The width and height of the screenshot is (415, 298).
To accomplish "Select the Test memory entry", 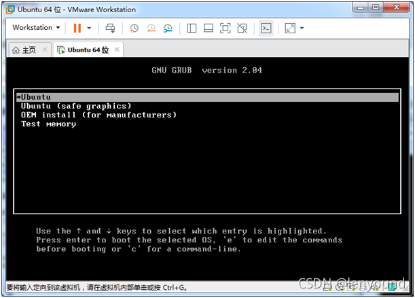I will click(x=48, y=124).
